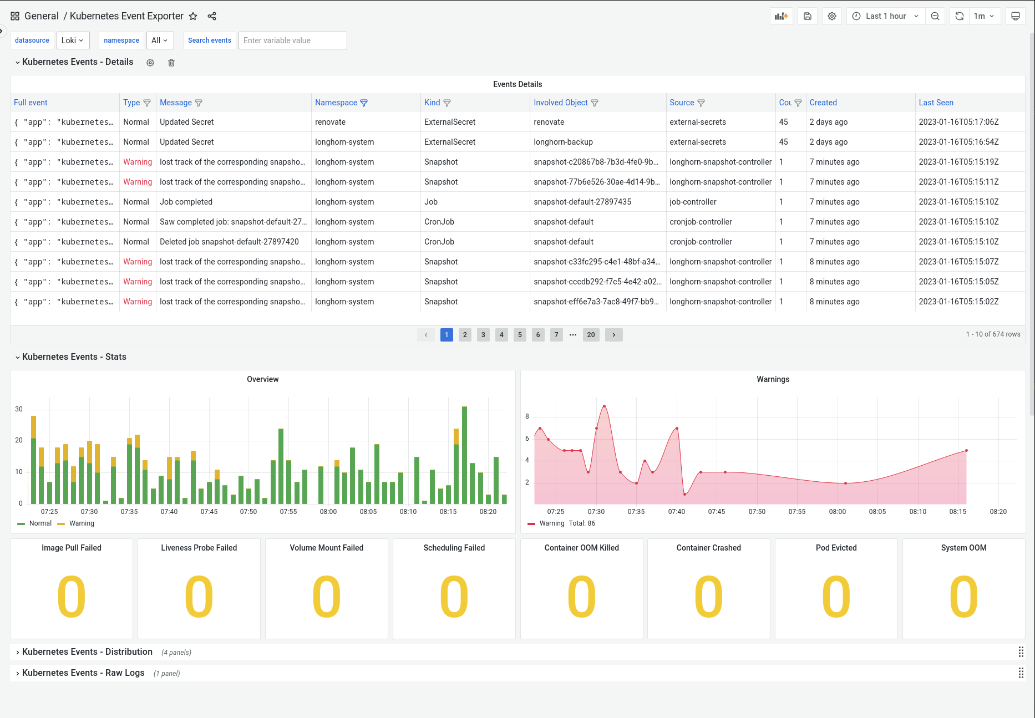Image resolution: width=1035 pixels, height=718 pixels.
Task: Go to page 2 of events table
Action: point(465,335)
